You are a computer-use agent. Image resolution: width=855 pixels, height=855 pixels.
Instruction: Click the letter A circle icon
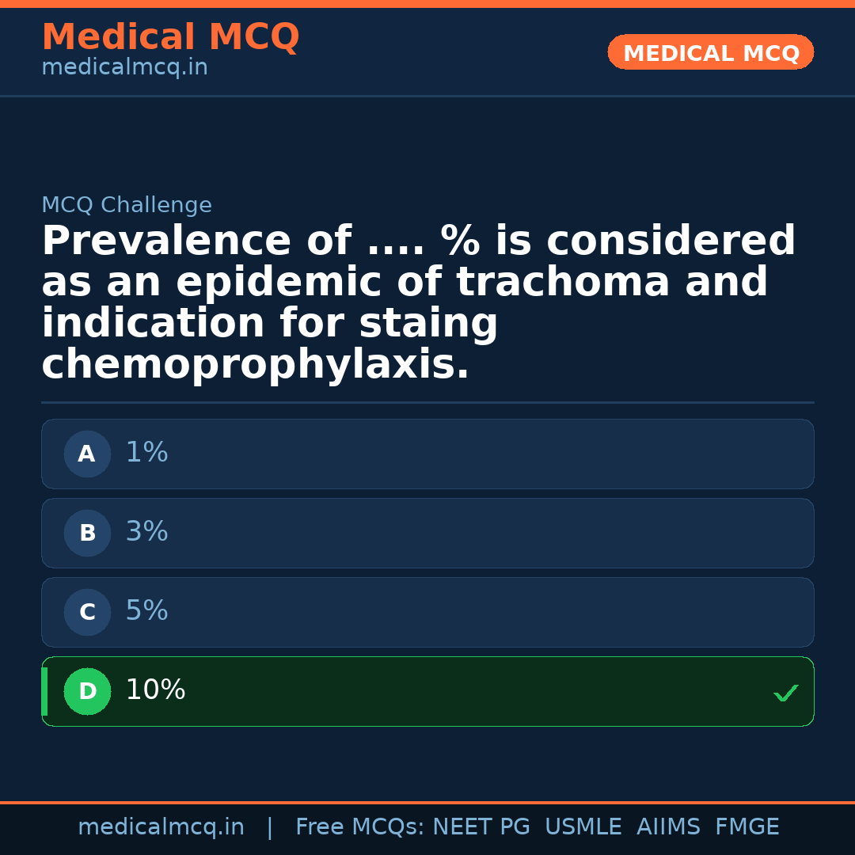[87, 454]
